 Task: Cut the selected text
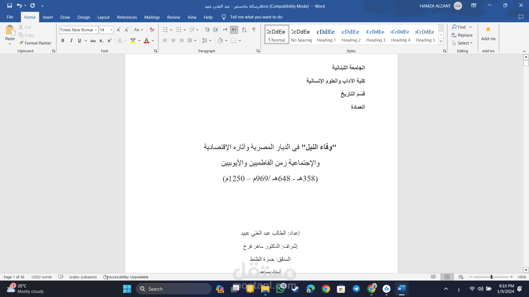click(25, 27)
